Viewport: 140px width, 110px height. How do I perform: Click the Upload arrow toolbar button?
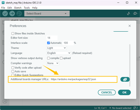coord(12,14)
